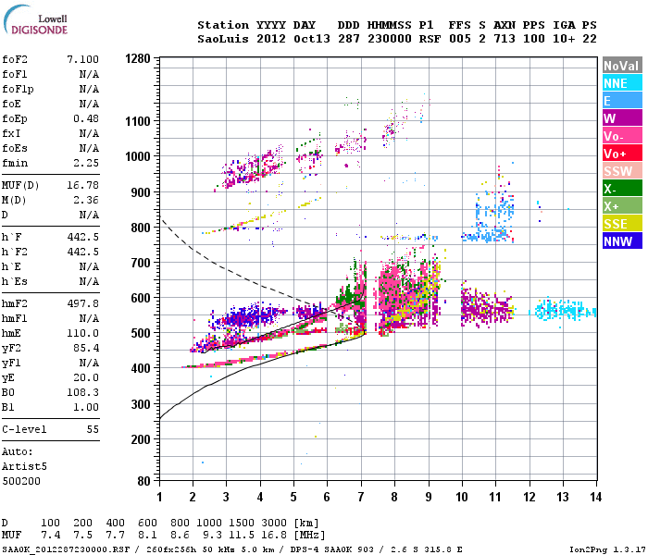The width and height of the screenshot is (648, 555).
Task: Click the 1100 height axis label
Action: point(138,121)
